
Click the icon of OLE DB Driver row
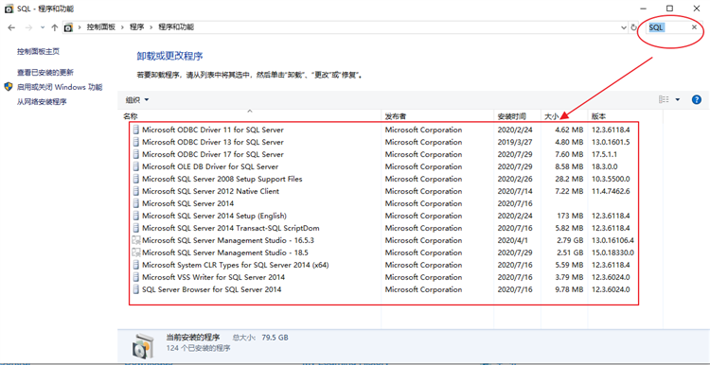pyautogui.click(x=136, y=166)
